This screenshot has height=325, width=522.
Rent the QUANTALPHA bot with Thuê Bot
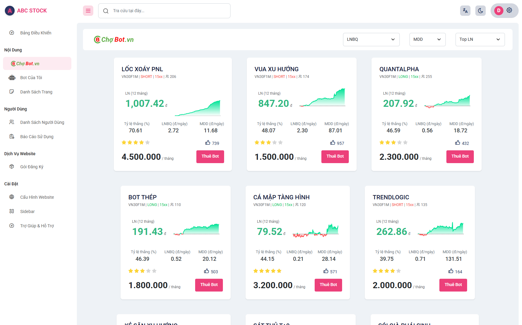tap(460, 156)
